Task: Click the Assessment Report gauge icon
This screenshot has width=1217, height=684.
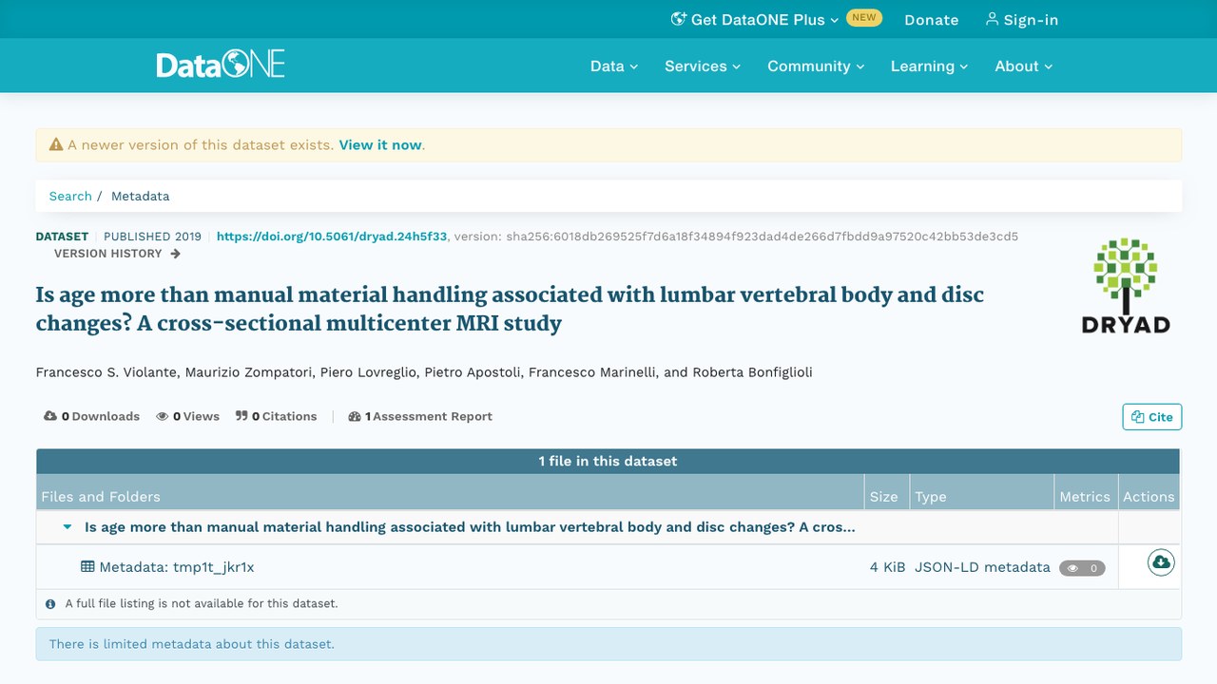Action: coord(355,416)
